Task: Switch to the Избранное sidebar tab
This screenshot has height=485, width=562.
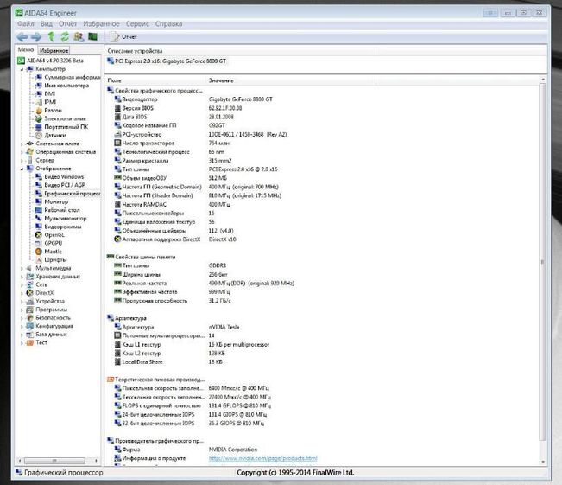Action: (54, 51)
